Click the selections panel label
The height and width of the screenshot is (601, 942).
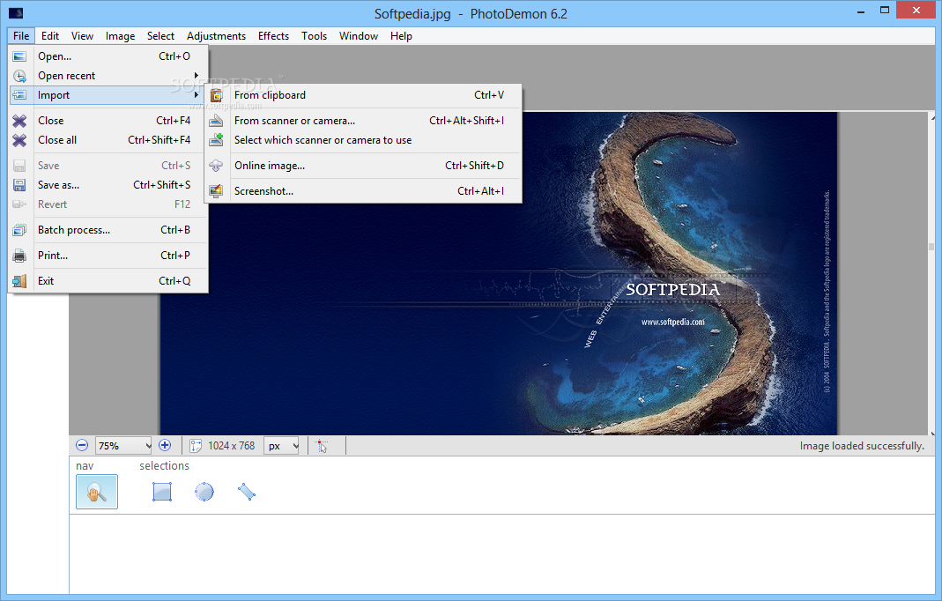point(164,466)
